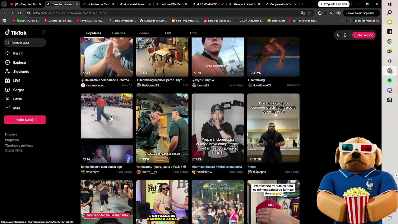The width and height of the screenshot is (398, 224).
Task: Select the Populares tab
Action: pyautogui.click(x=94, y=33)
